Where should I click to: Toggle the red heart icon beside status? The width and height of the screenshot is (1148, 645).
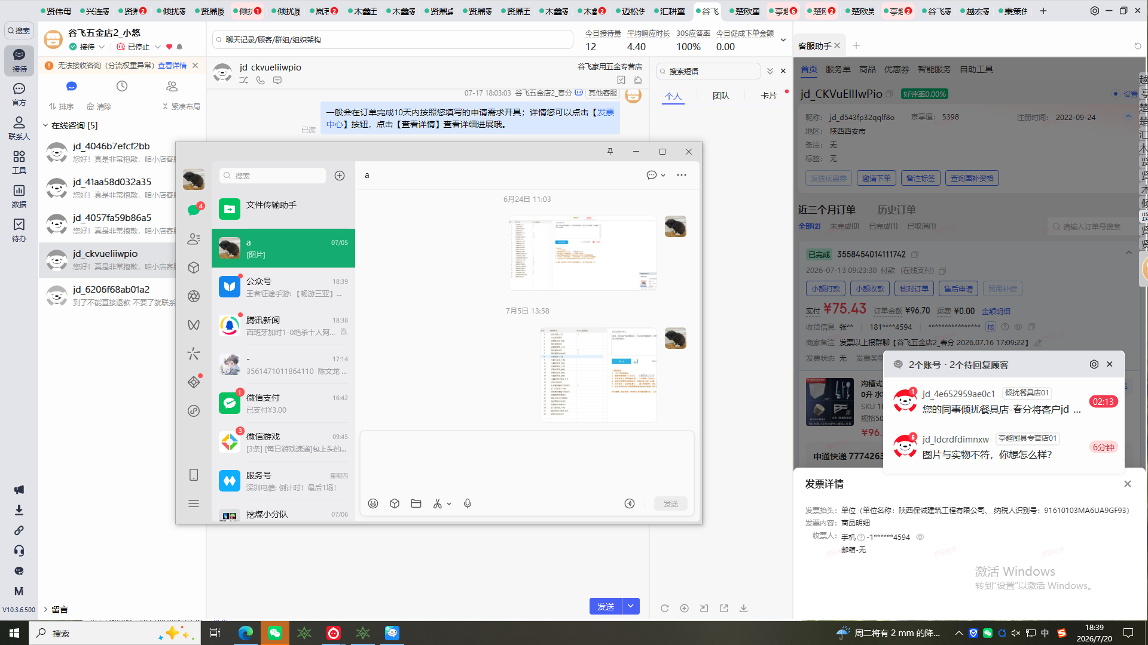(x=169, y=47)
